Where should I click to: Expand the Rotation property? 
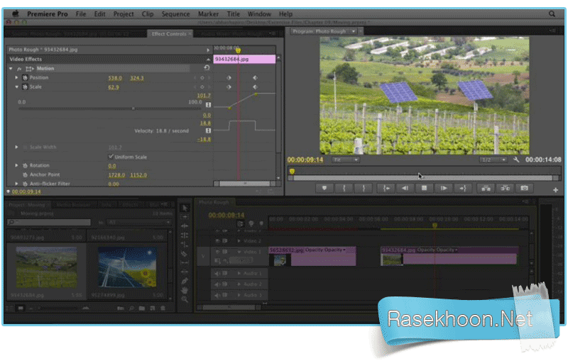click(x=16, y=165)
